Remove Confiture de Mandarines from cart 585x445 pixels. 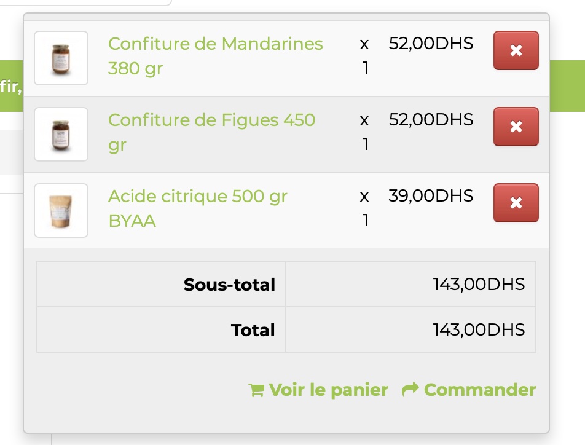coord(516,50)
